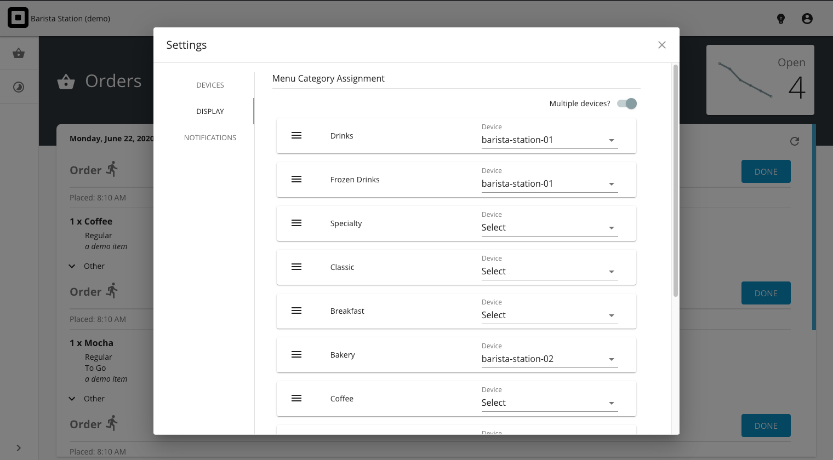Close the Settings dialog
Screen dimensions: 833x460
coord(662,45)
